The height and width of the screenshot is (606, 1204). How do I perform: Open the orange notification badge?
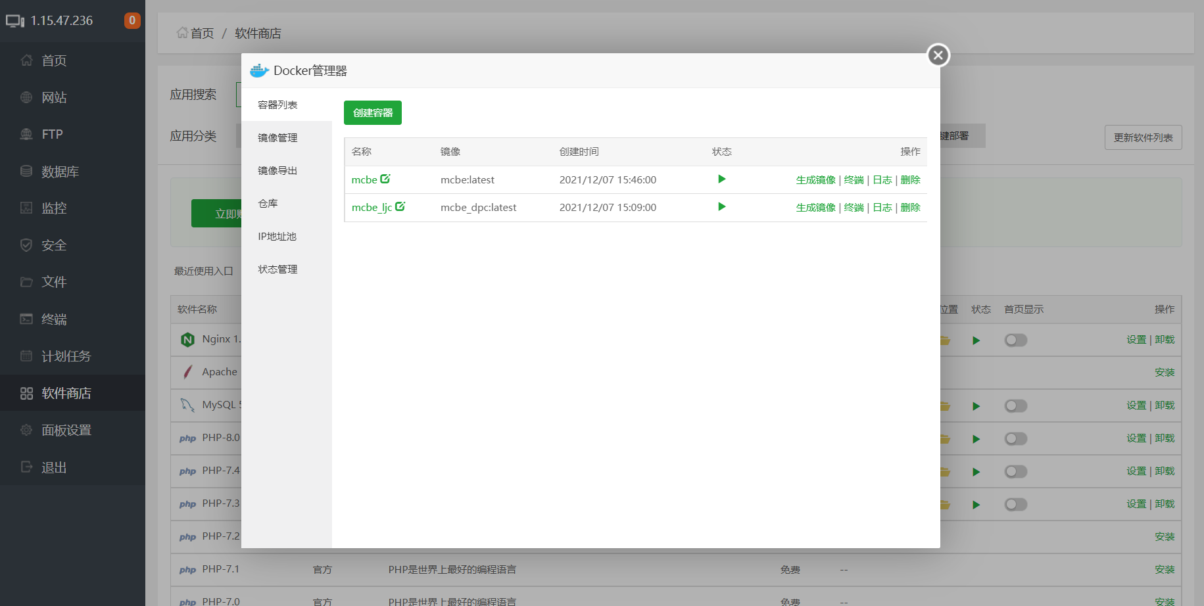tap(132, 20)
